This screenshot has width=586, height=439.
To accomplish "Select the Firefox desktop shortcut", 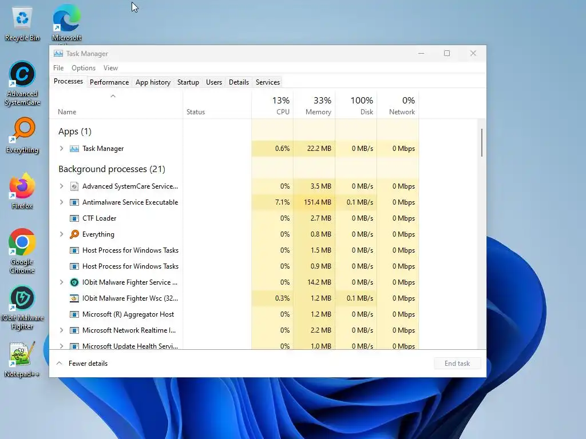I will [x=22, y=191].
